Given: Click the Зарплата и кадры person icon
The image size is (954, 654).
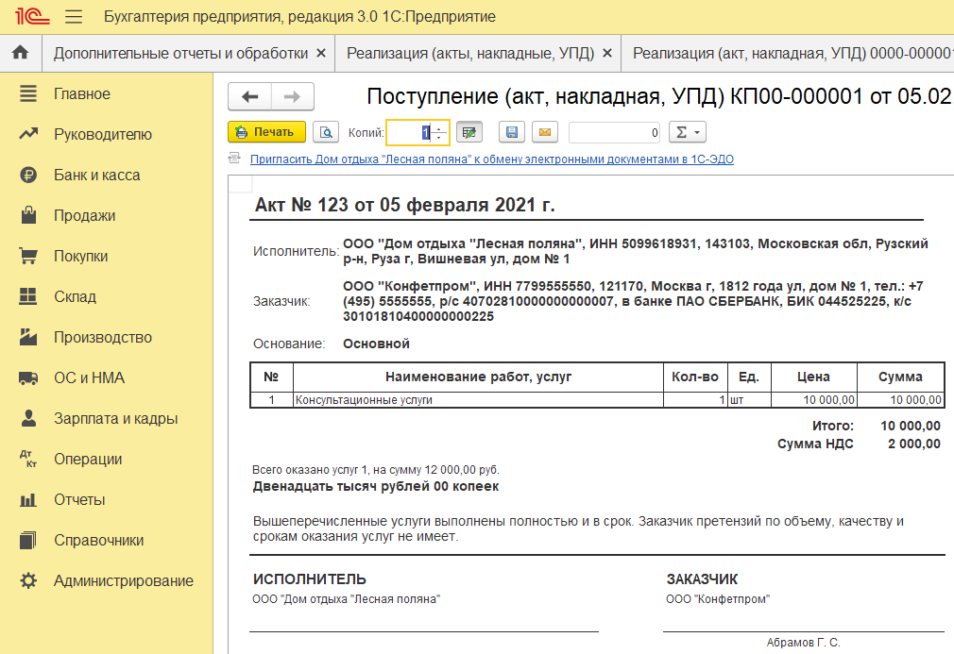Looking at the screenshot, I should [x=28, y=418].
